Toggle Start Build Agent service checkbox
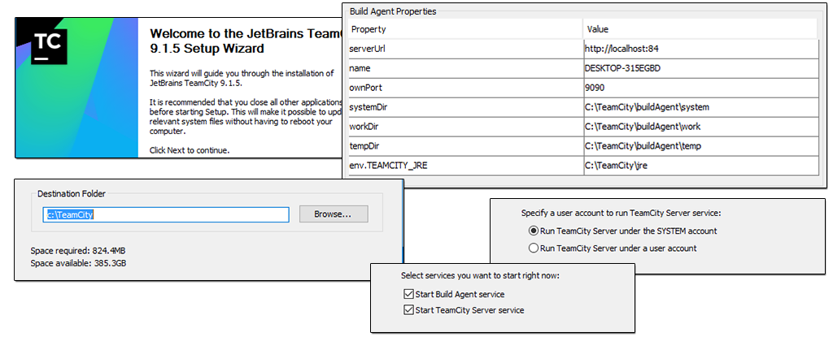 pos(408,294)
